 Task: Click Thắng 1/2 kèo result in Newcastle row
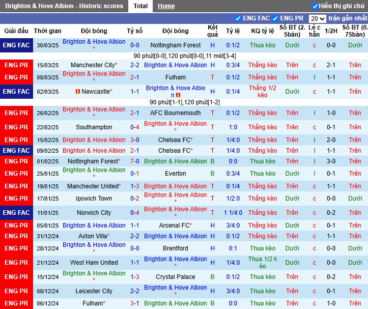263,91
